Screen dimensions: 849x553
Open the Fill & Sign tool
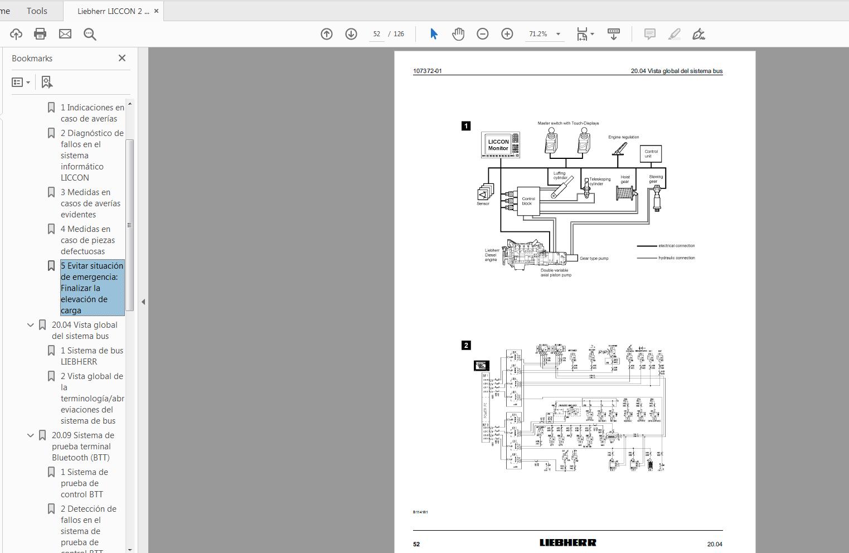tap(699, 34)
